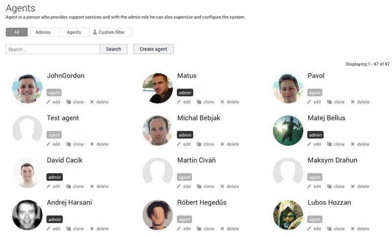Viewport: 392px width, 236px height.
Task: Switch to the Admins filter tab
Action: [43, 32]
